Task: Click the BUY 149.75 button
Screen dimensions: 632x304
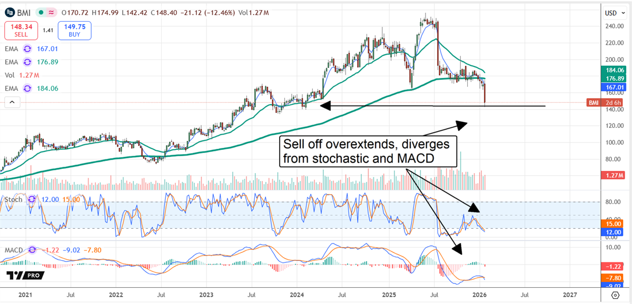Action: [x=74, y=31]
